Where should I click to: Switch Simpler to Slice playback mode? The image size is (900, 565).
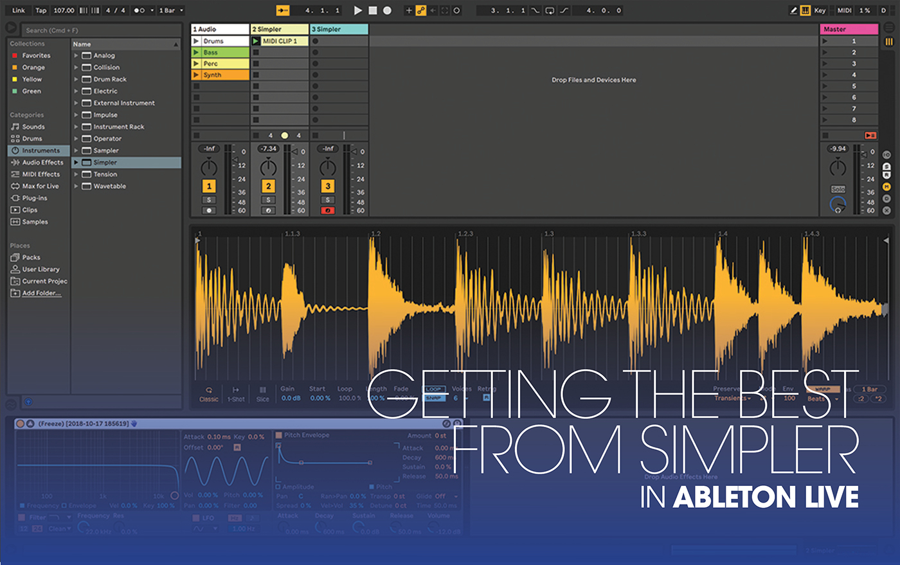(262, 395)
